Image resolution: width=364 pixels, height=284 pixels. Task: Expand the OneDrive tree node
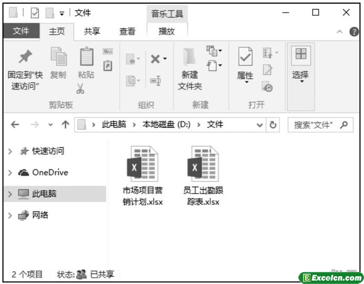point(10,173)
